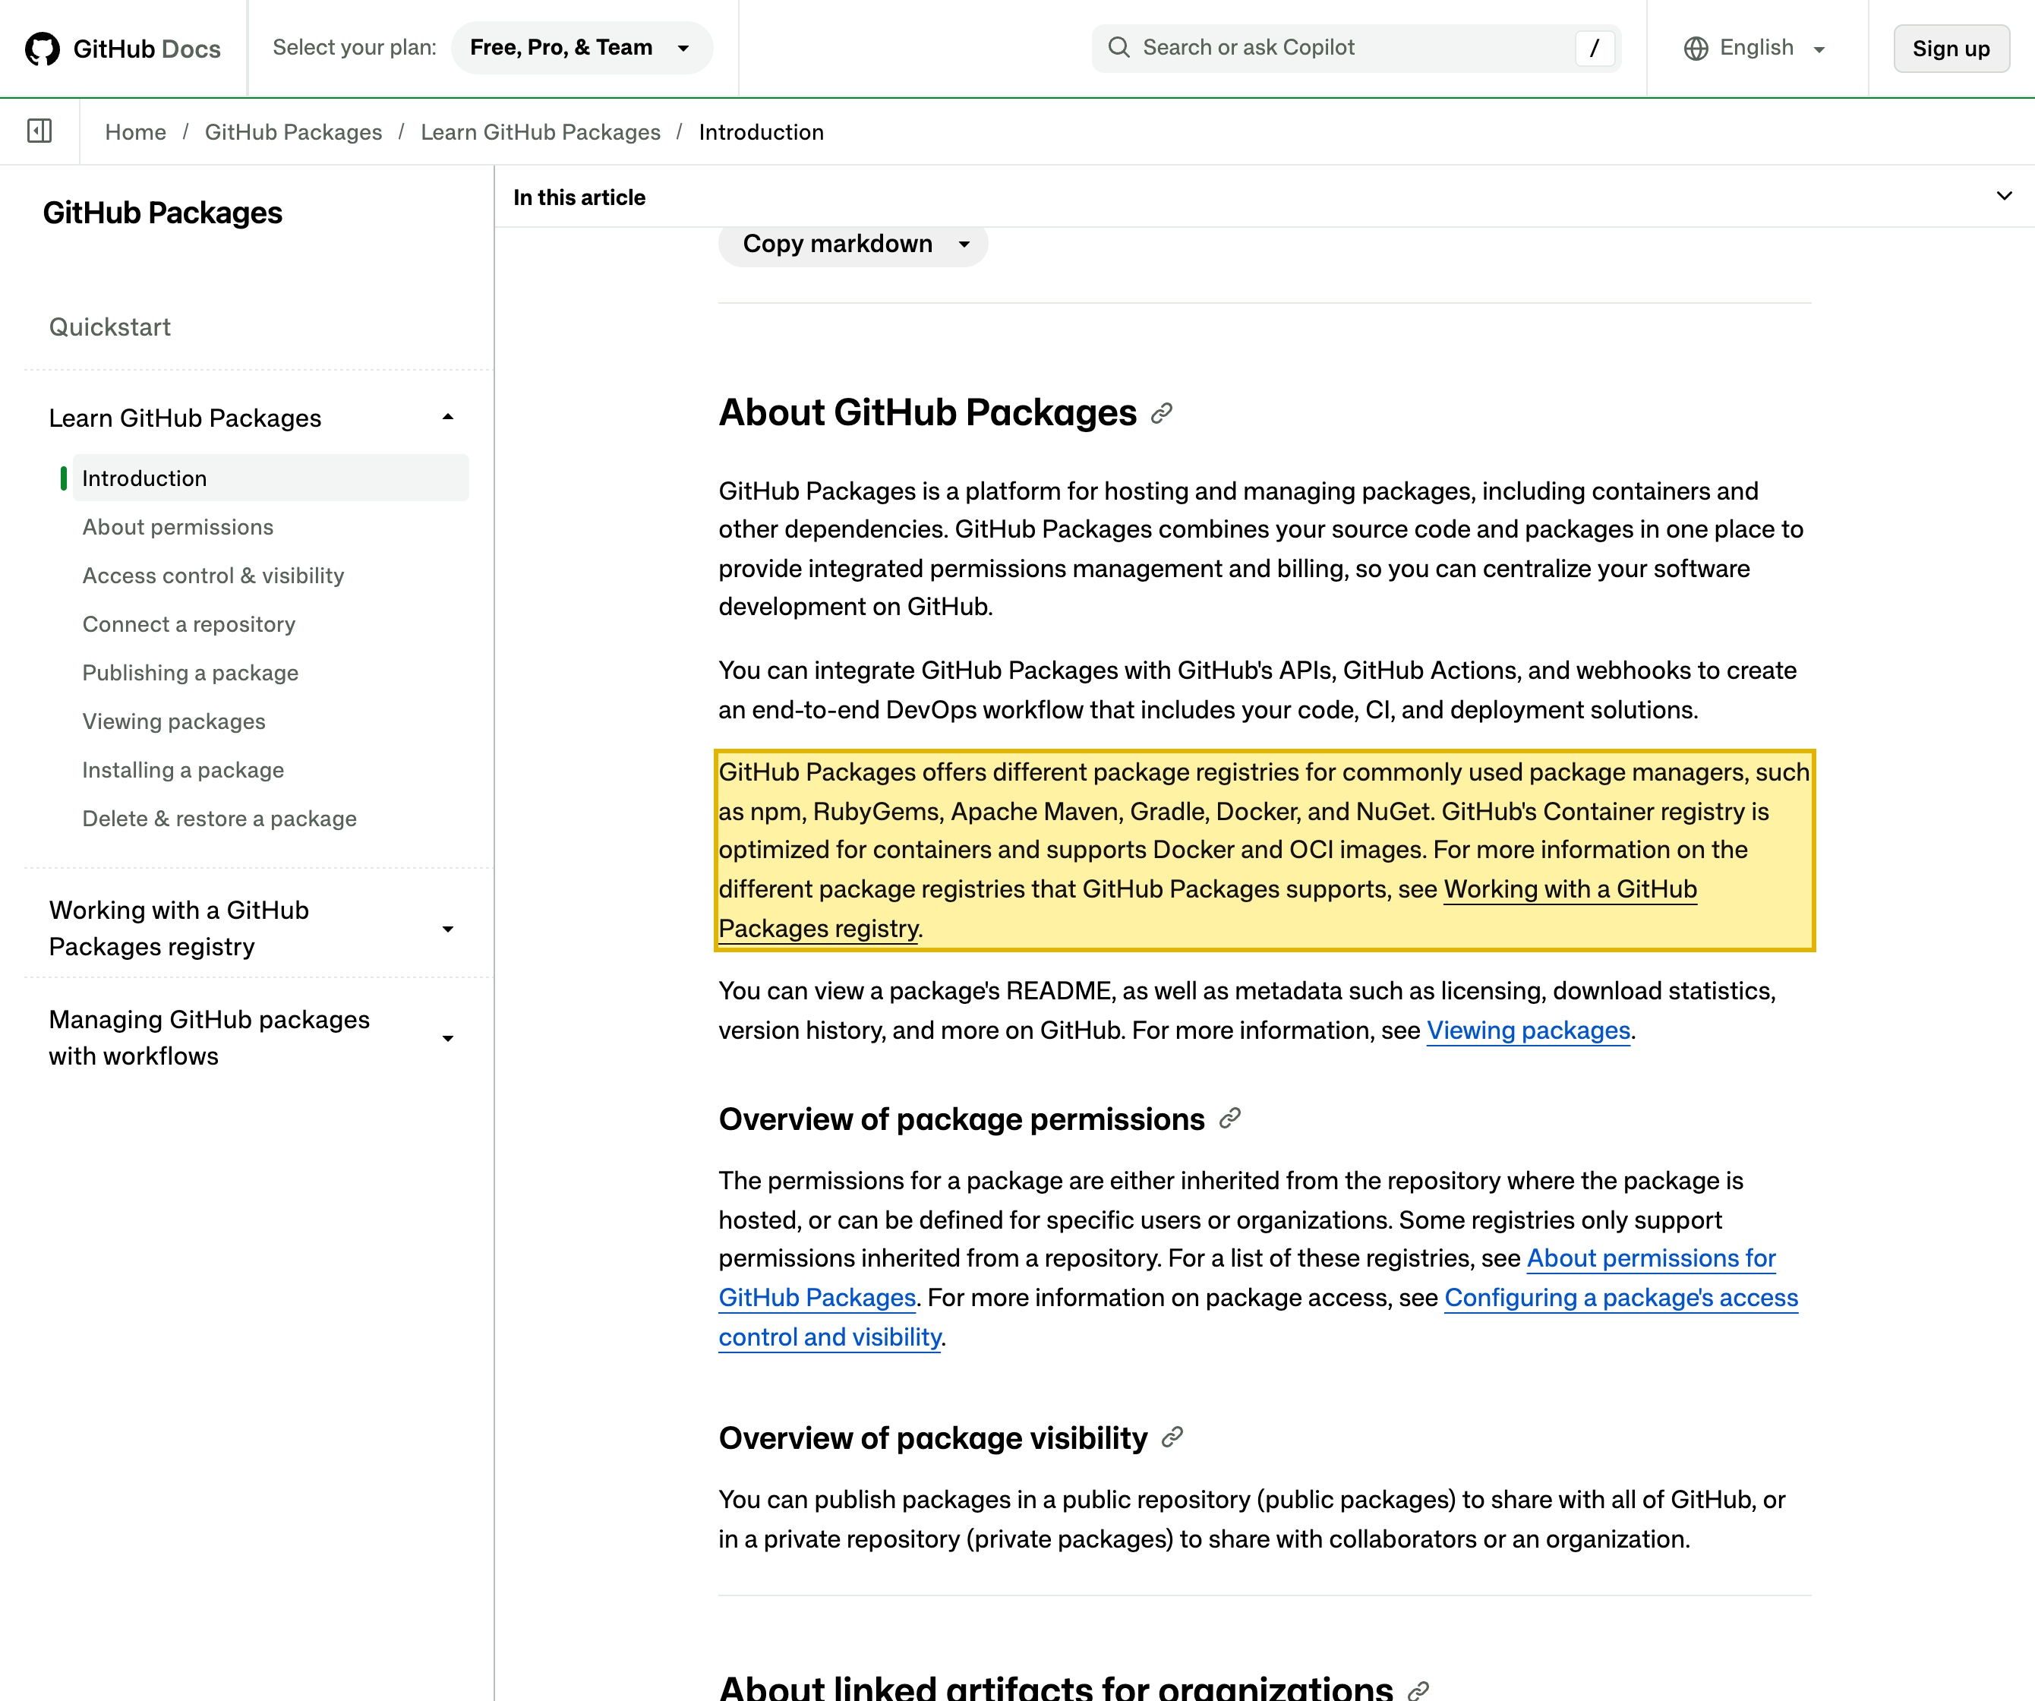Open About permissions sidebar item
The height and width of the screenshot is (1701, 2035).
(x=178, y=527)
